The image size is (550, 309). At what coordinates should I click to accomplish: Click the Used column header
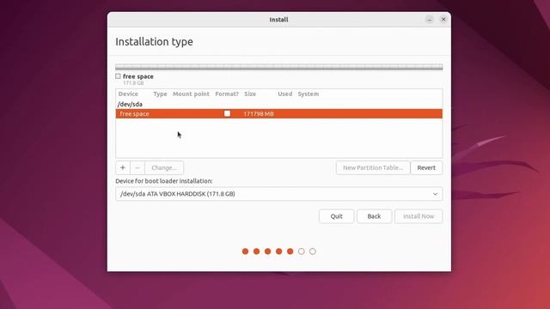coord(285,94)
